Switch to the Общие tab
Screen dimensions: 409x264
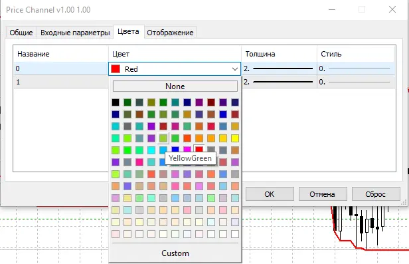[x=21, y=33]
